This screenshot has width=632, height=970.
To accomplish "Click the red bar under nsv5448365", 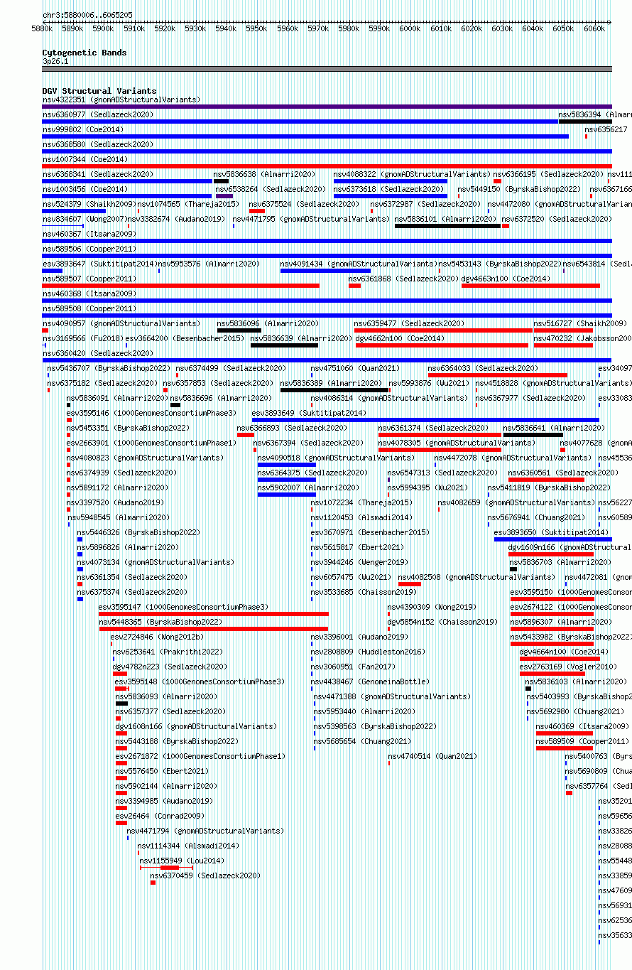I will 214,629.
